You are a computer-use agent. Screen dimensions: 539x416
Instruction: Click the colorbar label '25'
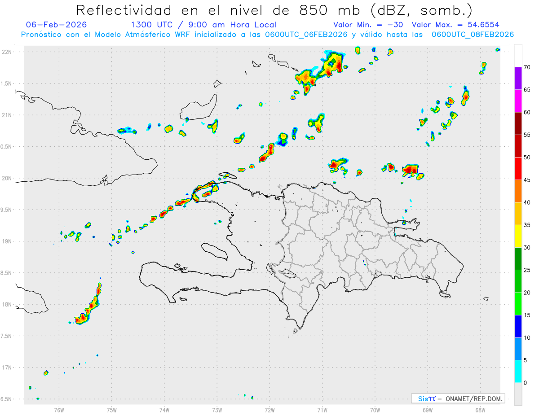pyautogui.click(x=527, y=270)
